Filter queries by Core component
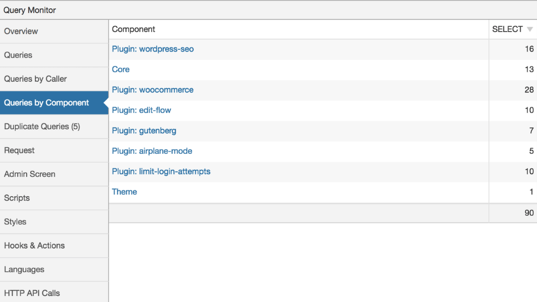Viewport: 537px width, 302px height. coord(121,69)
